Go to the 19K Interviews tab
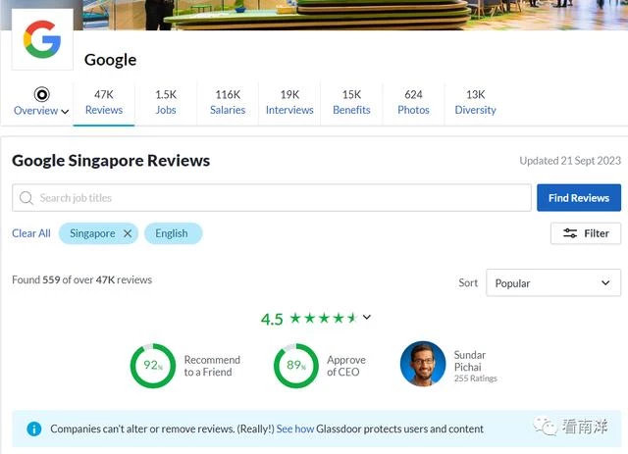The image size is (628, 454). pyautogui.click(x=289, y=103)
